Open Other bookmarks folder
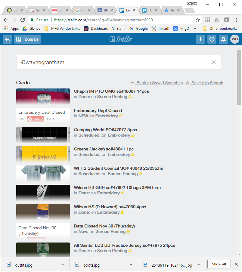Screen dimensions: 242x272 (x=220, y=29)
